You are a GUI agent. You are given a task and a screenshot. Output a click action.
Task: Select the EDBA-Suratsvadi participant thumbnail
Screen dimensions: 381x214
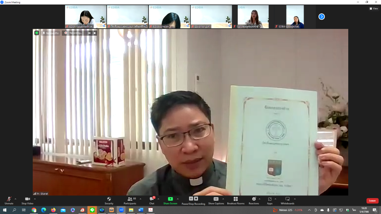coord(86,17)
